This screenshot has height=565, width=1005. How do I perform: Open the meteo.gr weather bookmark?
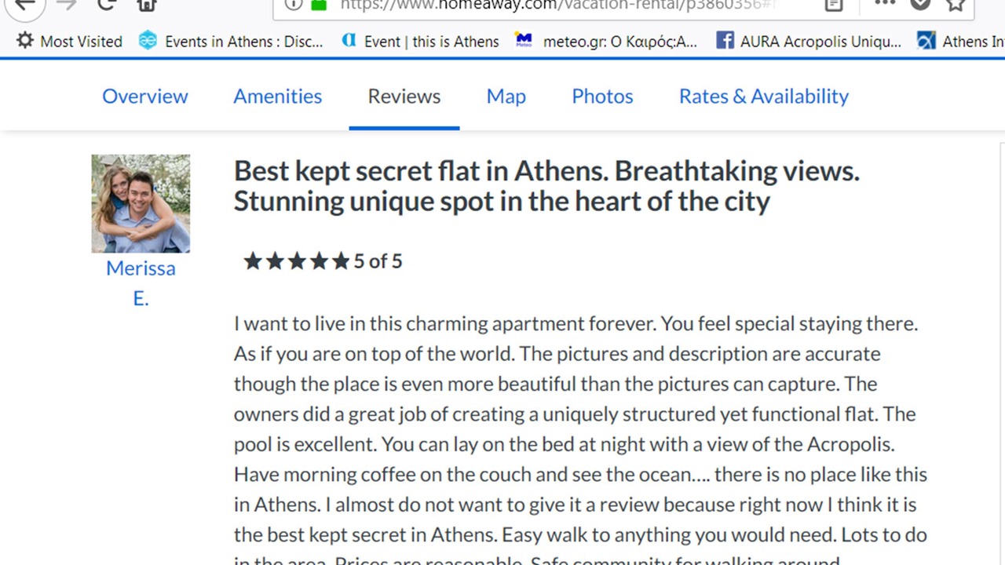605,41
